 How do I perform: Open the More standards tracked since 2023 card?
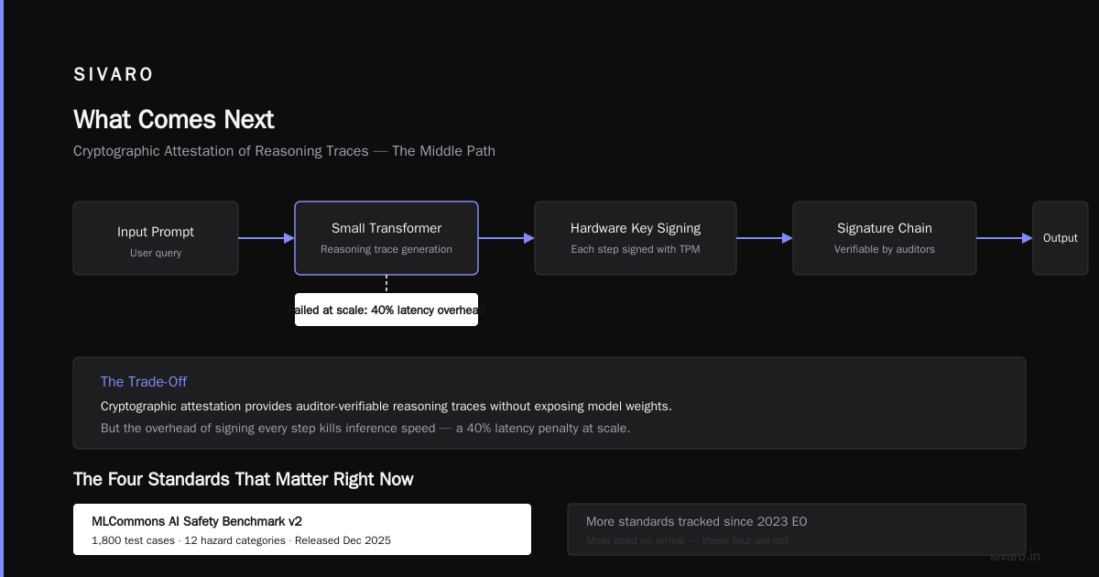pyautogui.click(x=797, y=529)
